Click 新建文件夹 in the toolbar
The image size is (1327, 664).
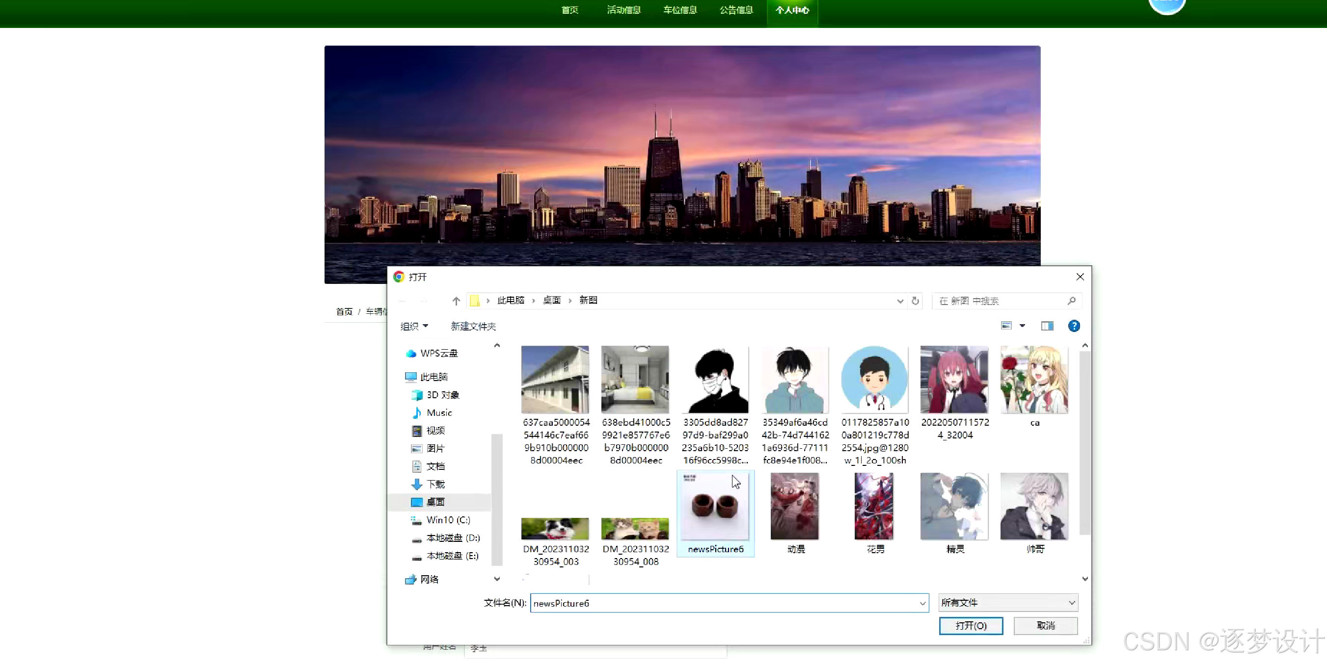pos(473,326)
